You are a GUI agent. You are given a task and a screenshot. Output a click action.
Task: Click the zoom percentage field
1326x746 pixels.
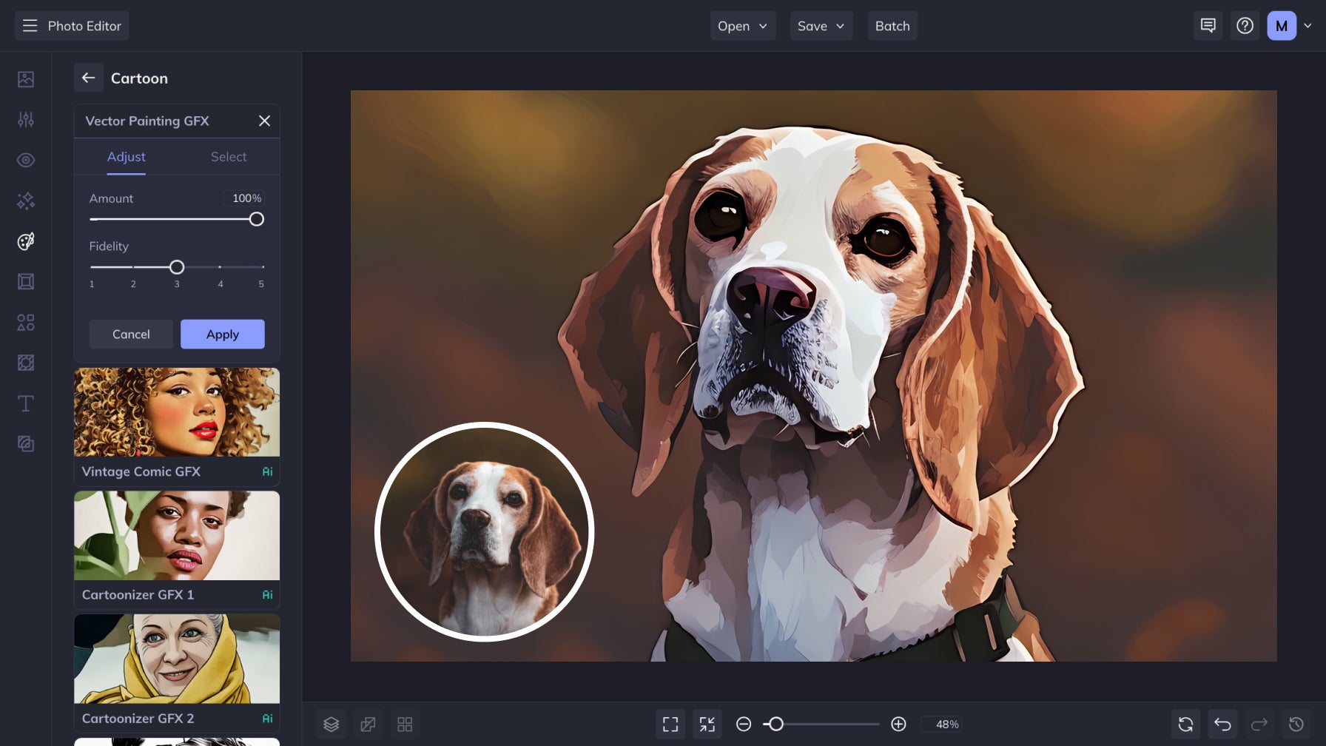pos(945,724)
